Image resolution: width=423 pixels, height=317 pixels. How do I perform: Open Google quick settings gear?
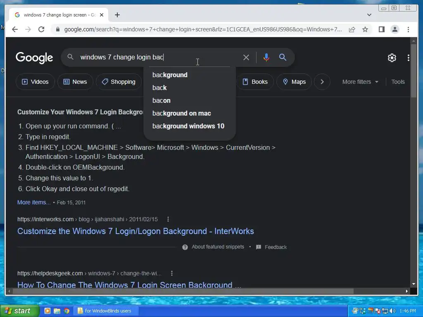click(392, 57)
